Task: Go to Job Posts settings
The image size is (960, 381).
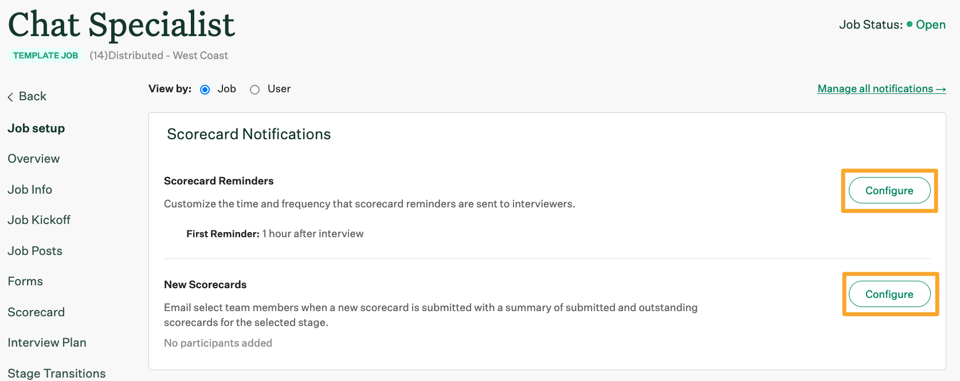Action: (35, 250)
